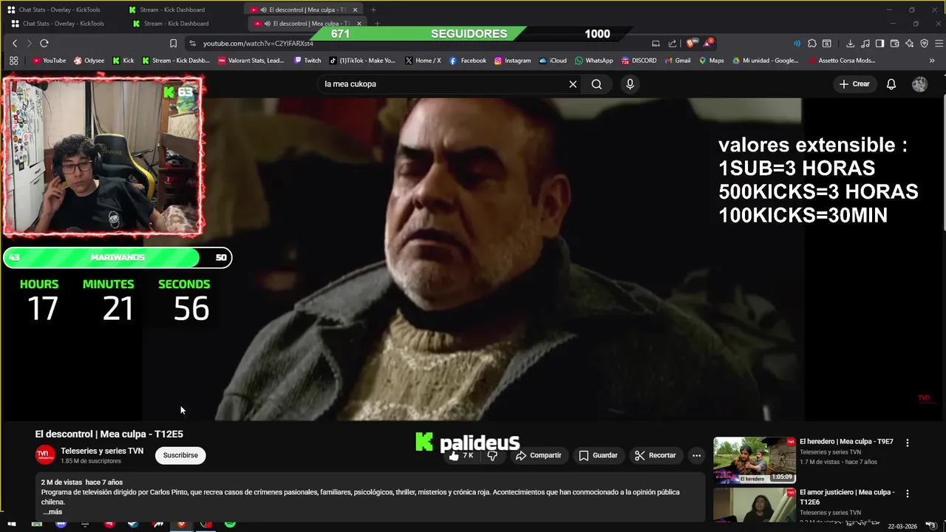The image size is (946, 532).
Task: Open the apps grid icon in bookmarks bar
Action: pyautogui.click(x=13, y=61)
